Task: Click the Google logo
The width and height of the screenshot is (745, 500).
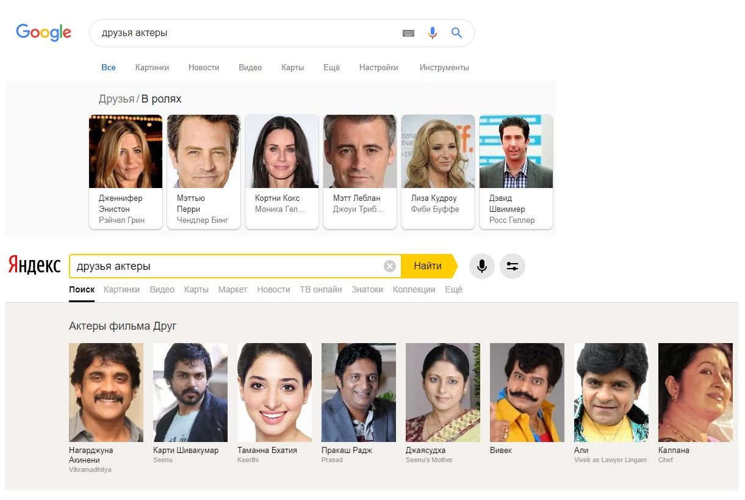Action: tap(43, 32)
